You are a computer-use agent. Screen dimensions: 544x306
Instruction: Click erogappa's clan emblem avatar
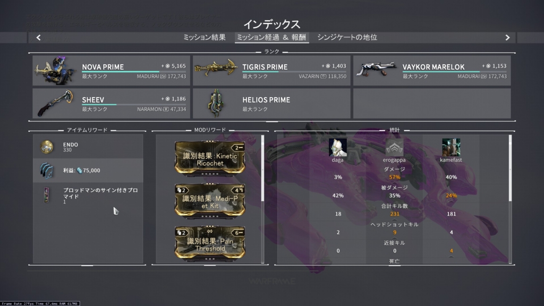[x=394, y=148]
